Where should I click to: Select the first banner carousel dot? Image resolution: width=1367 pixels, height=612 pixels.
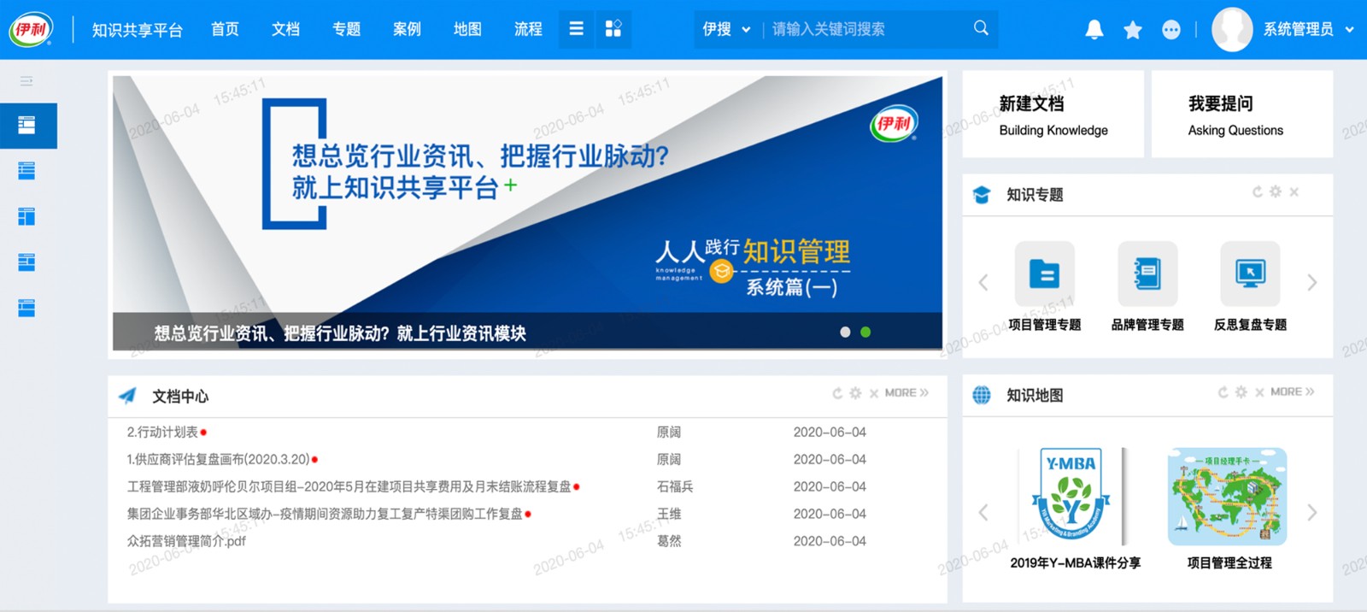[x=845, y=332]
